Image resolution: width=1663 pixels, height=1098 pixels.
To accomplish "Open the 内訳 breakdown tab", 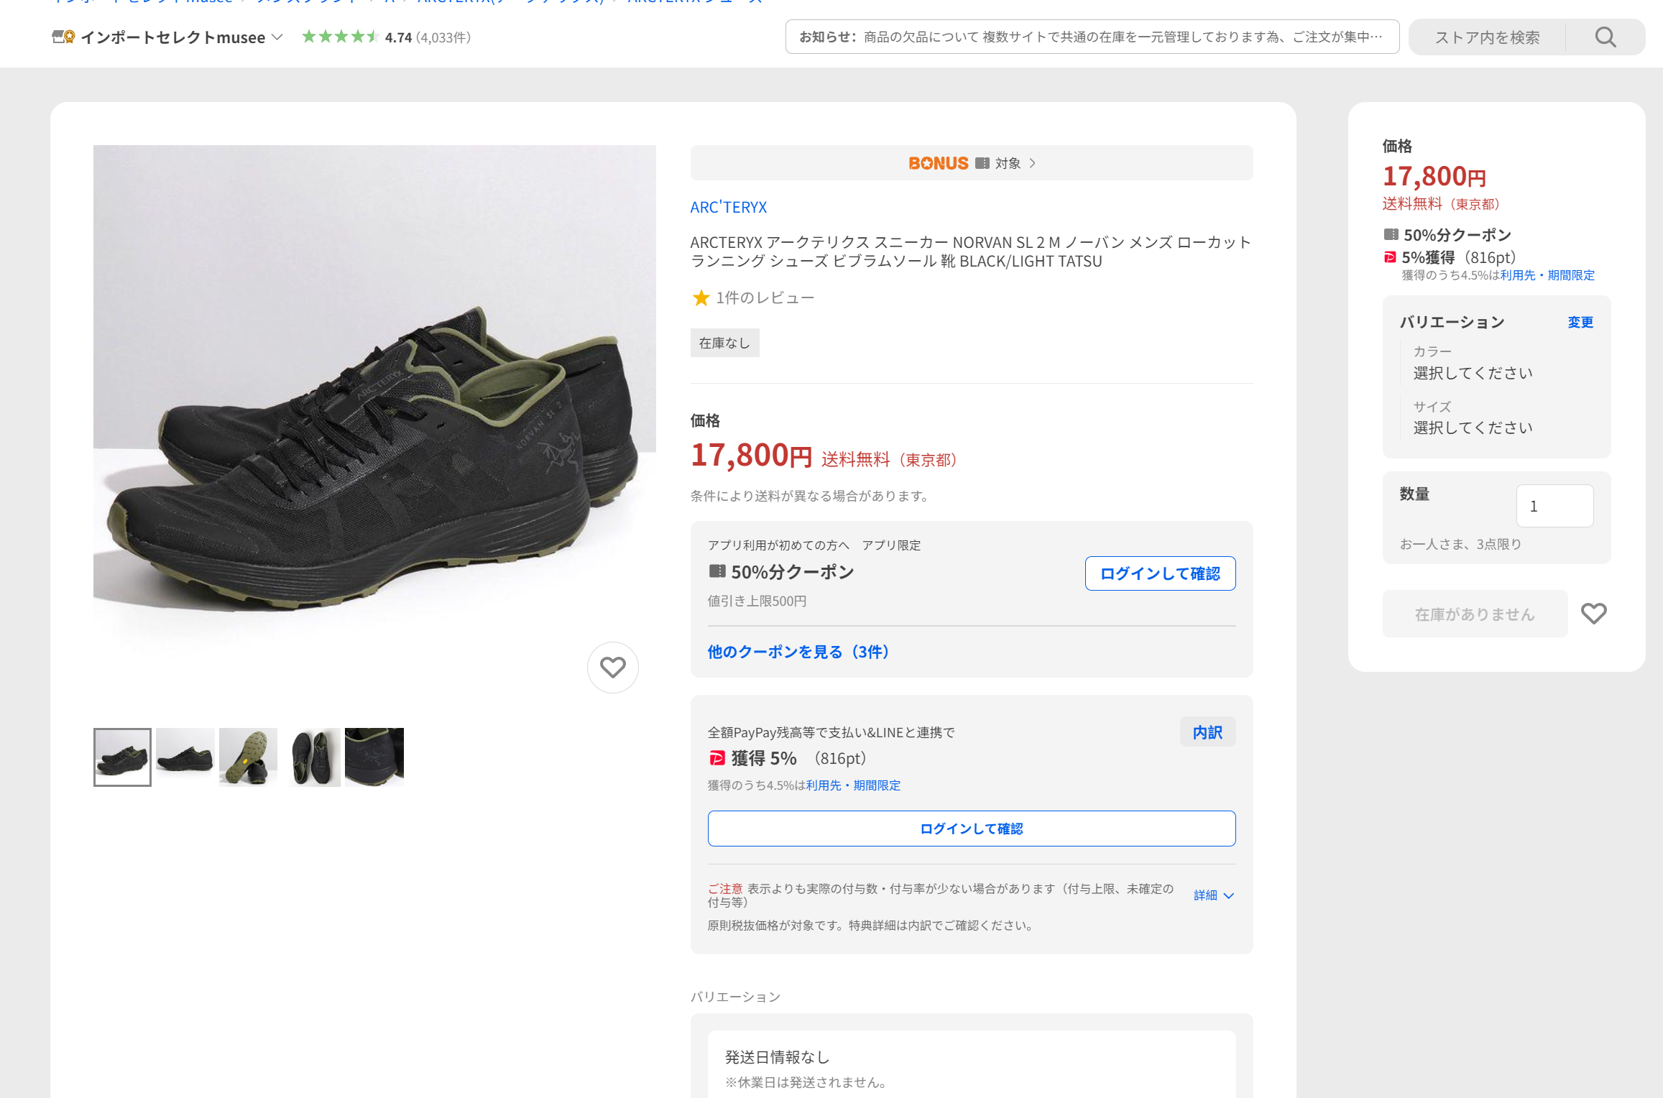I will [x=1207, y=732].
